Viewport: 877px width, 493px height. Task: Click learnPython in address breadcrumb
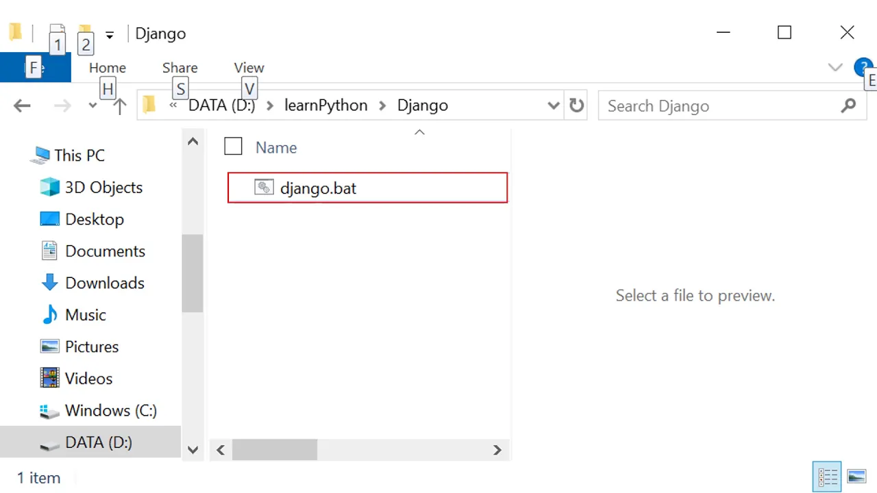pyautogui.click(x=325, y=105)
